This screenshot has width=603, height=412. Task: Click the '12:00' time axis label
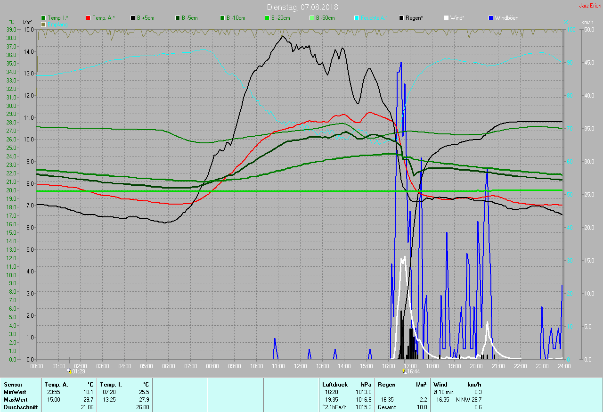301,366
